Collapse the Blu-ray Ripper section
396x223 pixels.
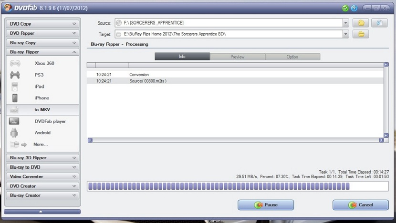click(x=42, y=52)
